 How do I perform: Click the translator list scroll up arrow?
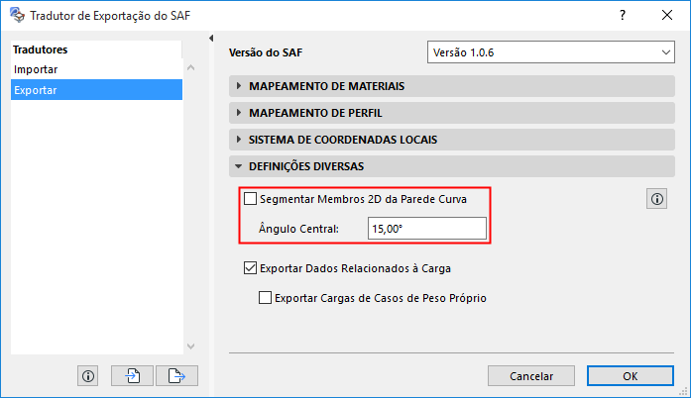click(190, 67)
